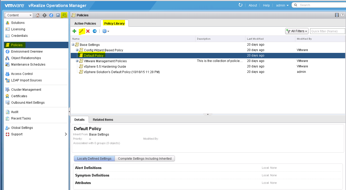
Task: Select vSphere 5.5 Hardening Guide row
Action: 208,66
